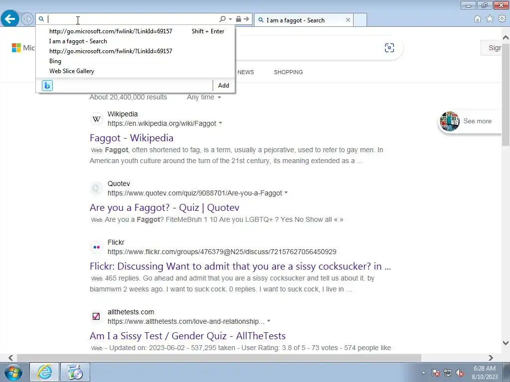
Task: Click the muted volume speaker icon
Action: (460, 373)
